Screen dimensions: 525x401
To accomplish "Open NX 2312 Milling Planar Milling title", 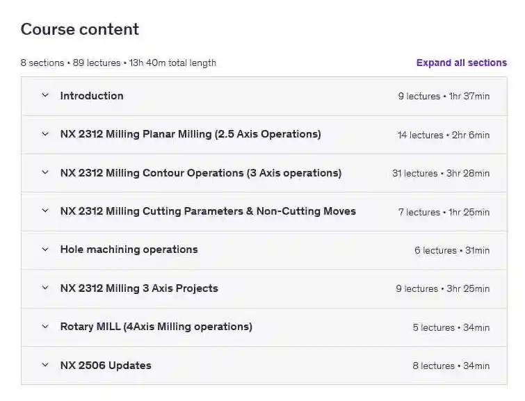I will (191, 134).
